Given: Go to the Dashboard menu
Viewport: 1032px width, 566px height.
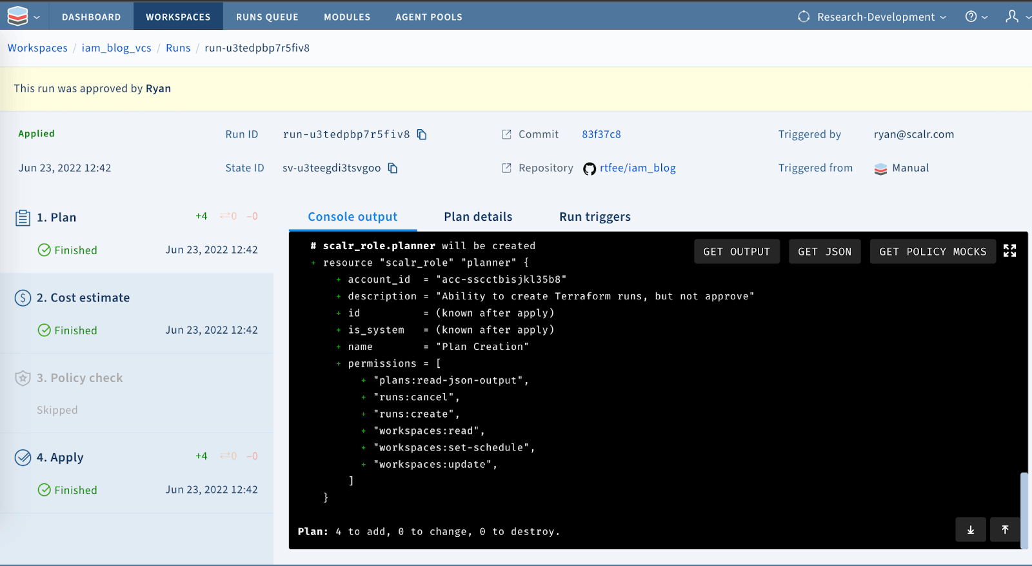Looking at the screenshot, I should 92,17.
